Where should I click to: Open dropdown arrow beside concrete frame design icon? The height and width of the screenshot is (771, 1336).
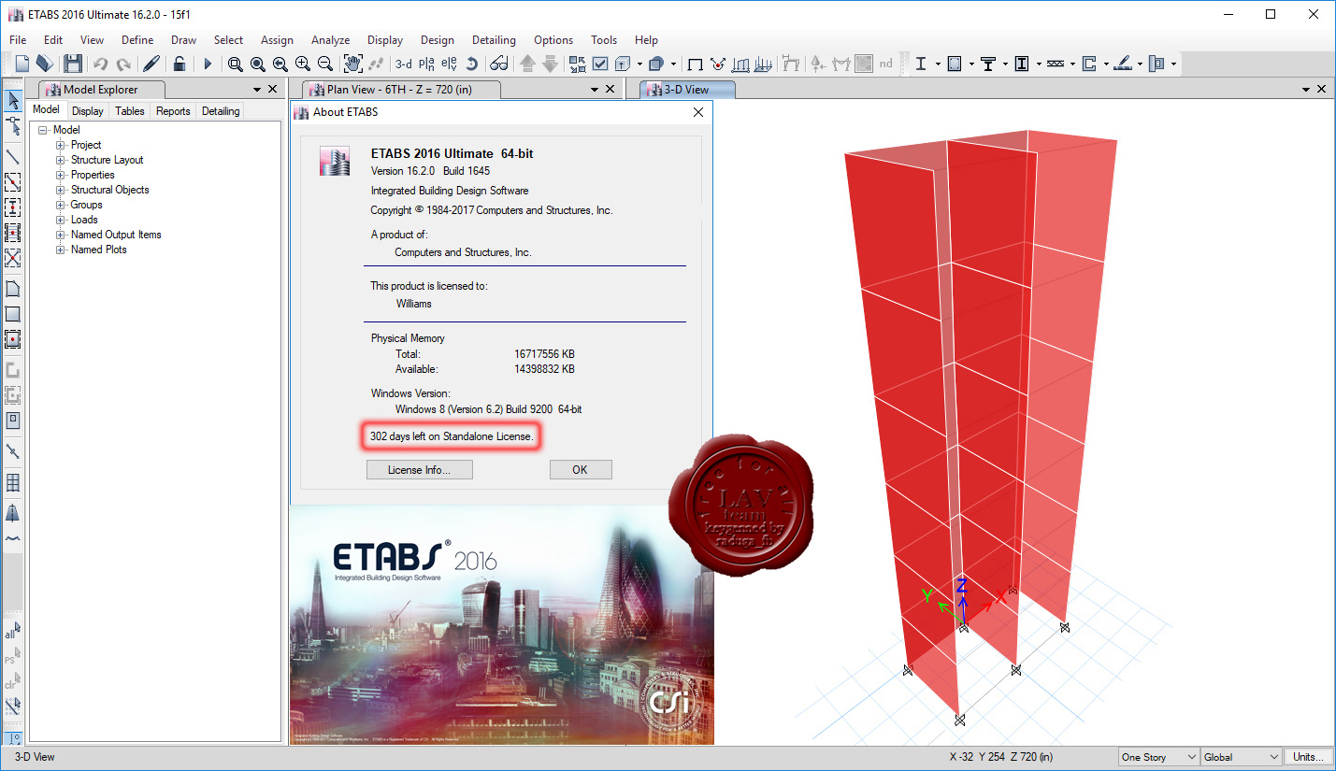(x=971, y=64)
